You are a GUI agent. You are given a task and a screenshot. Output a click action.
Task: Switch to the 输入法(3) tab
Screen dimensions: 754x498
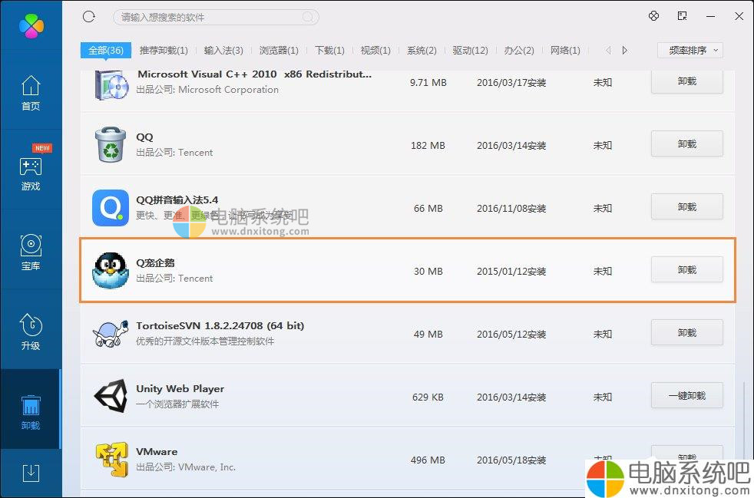(223, 51)
